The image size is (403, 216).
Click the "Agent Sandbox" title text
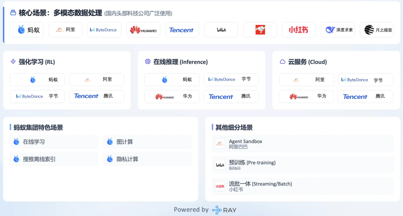coord(246,141)
